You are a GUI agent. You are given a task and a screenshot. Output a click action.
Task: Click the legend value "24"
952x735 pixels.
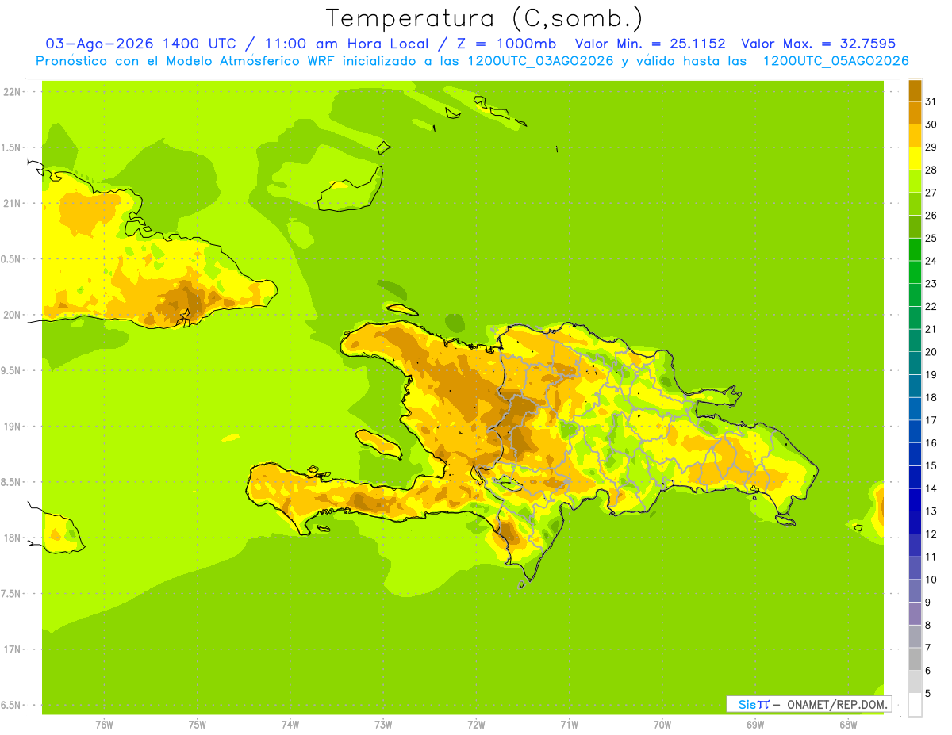tap(931, 261)
